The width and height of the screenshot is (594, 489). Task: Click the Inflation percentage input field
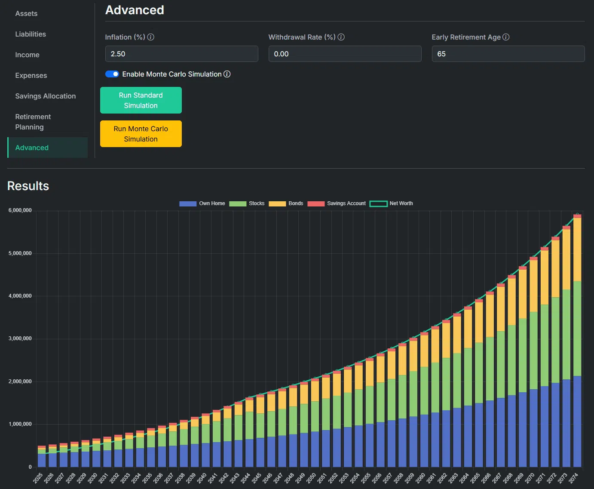pos(181,54)
